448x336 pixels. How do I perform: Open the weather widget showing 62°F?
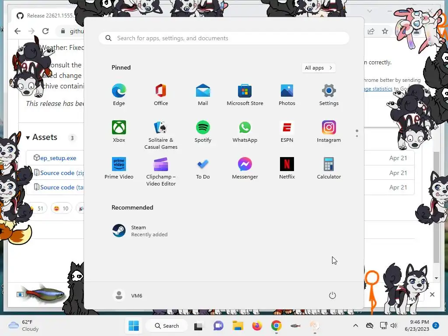point(24,325)
